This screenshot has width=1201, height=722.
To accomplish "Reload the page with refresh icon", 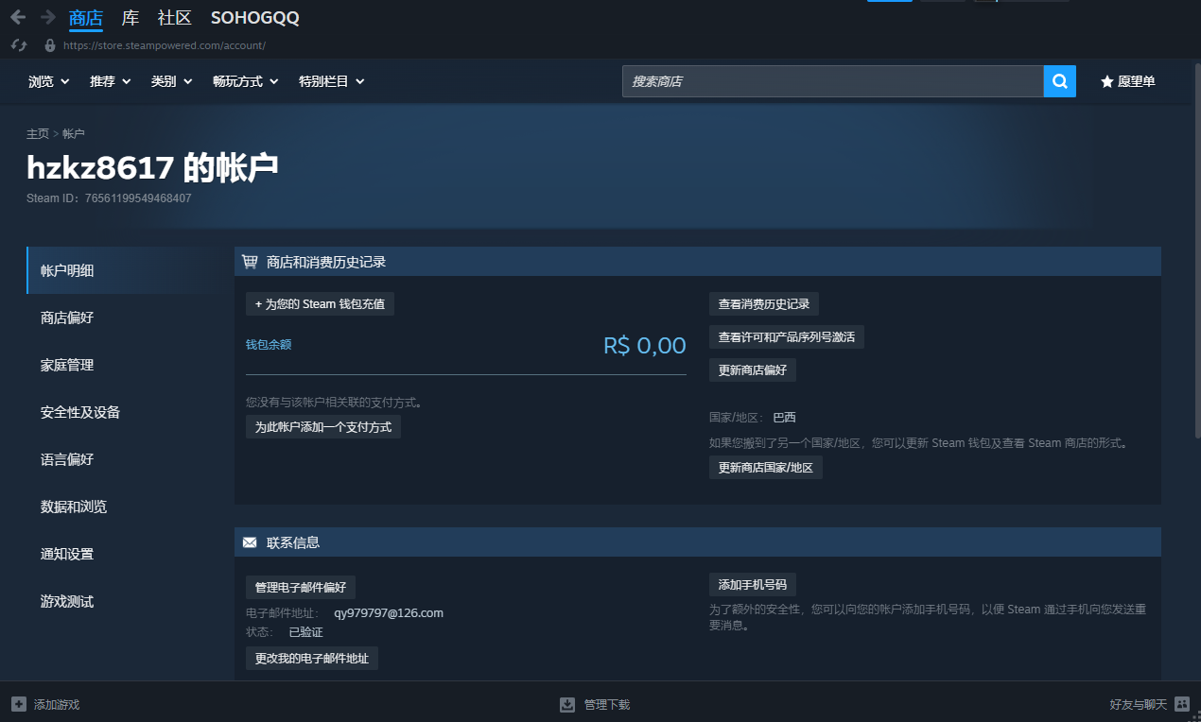I will [19, 44].
